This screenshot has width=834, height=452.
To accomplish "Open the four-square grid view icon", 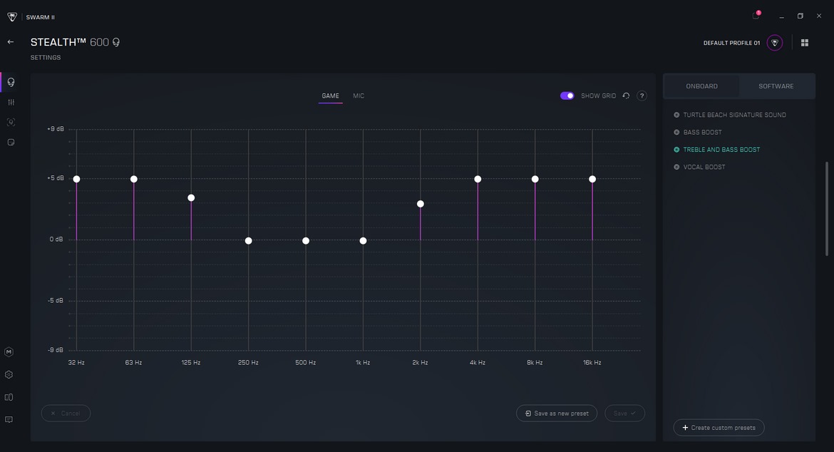I will coord(805,43).
